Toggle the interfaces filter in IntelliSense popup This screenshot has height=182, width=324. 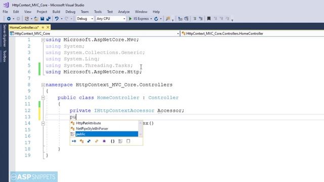coord(74,141)
